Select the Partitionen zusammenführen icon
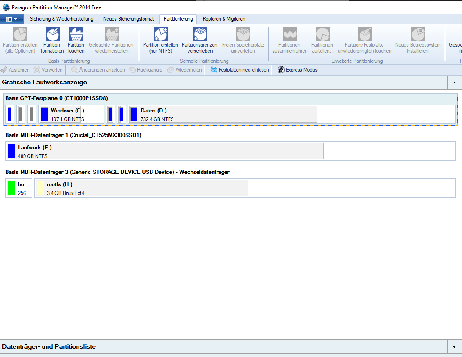Image resolution: width=462 pixels, height=357 pixels. click(290, 34)
